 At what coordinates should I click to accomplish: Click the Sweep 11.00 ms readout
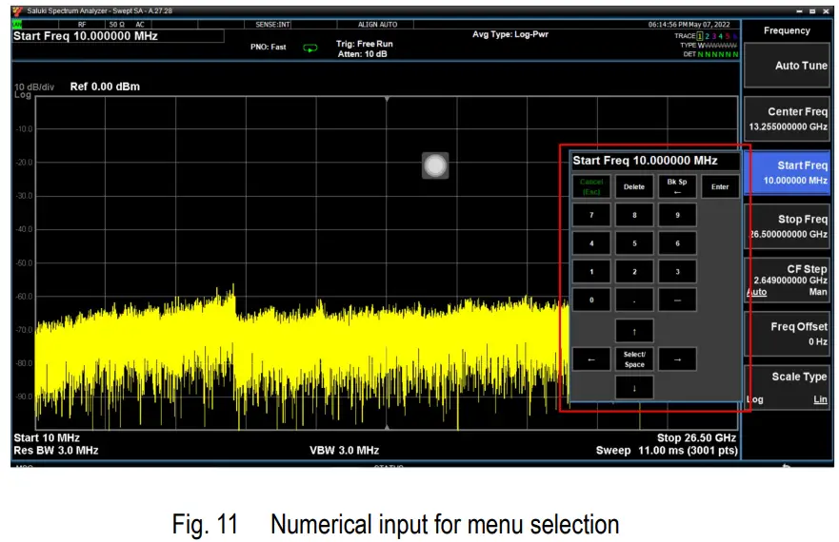click(667, 451)
